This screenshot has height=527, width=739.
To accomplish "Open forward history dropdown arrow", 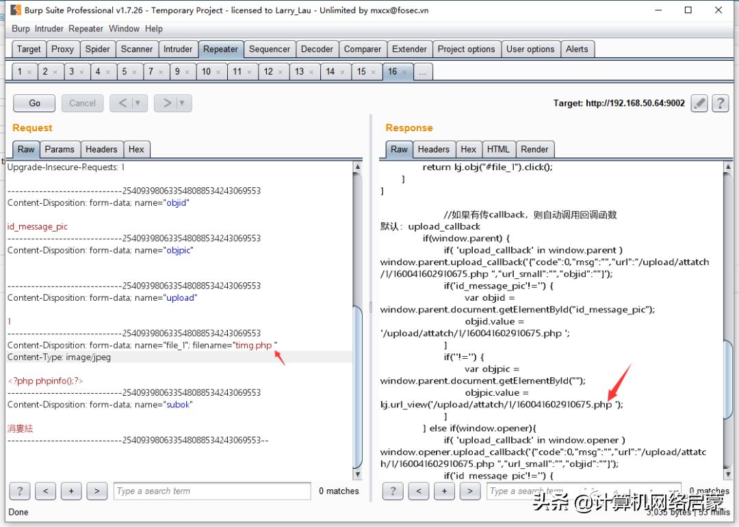I will tap(182, 103).
